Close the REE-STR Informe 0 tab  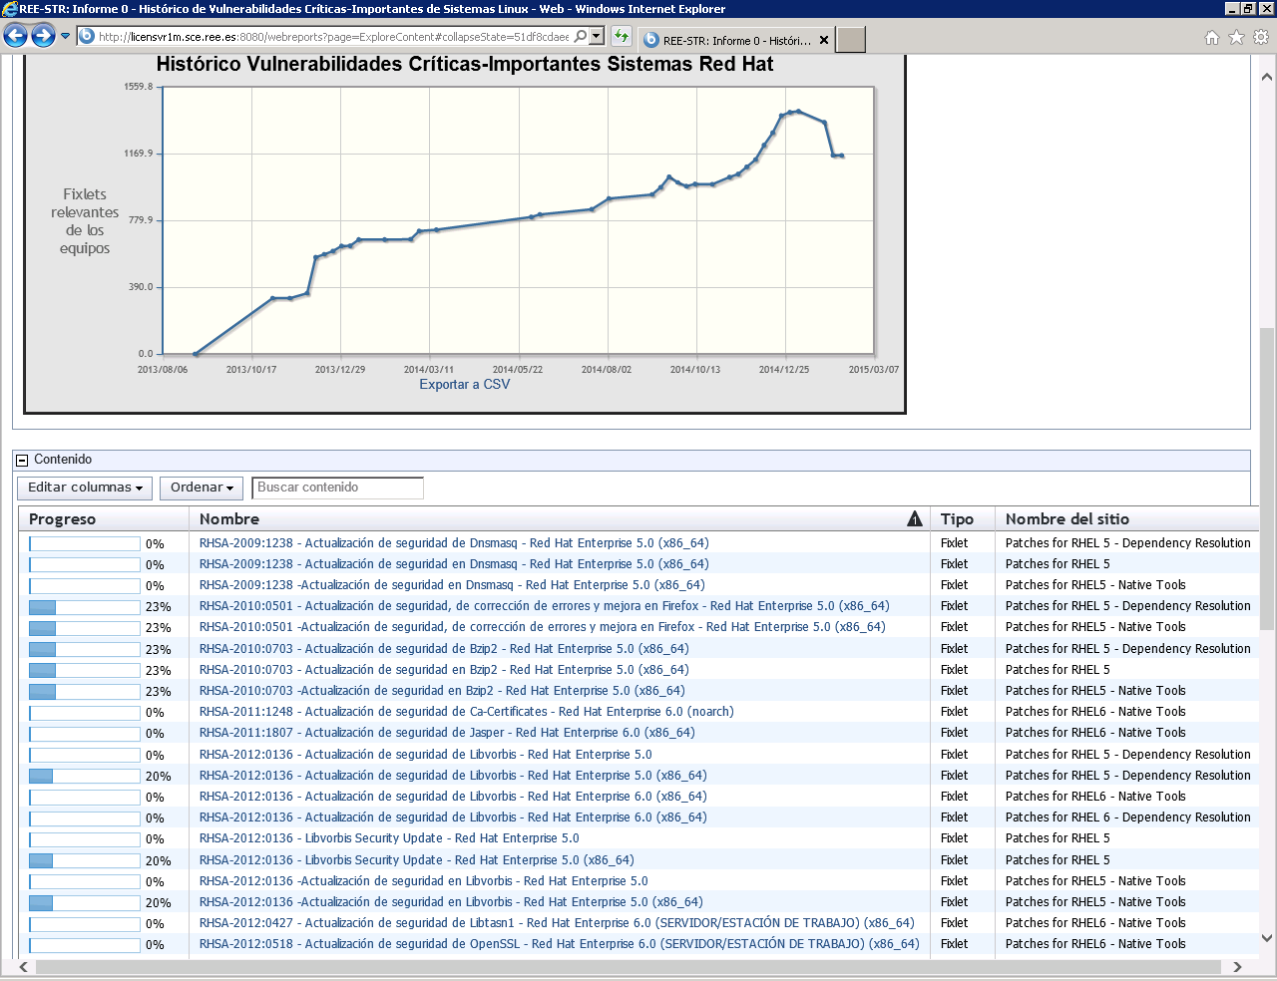pyautogui.click(x=824, y=41)
